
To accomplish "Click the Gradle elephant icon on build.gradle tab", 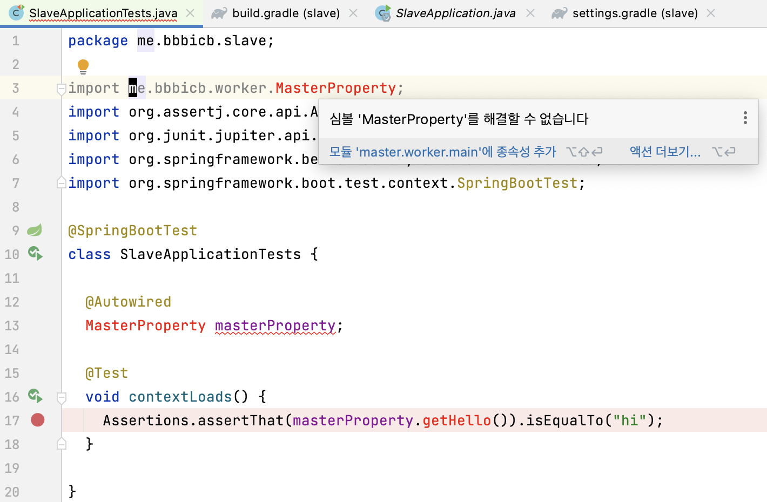I will tap(219, 13).
